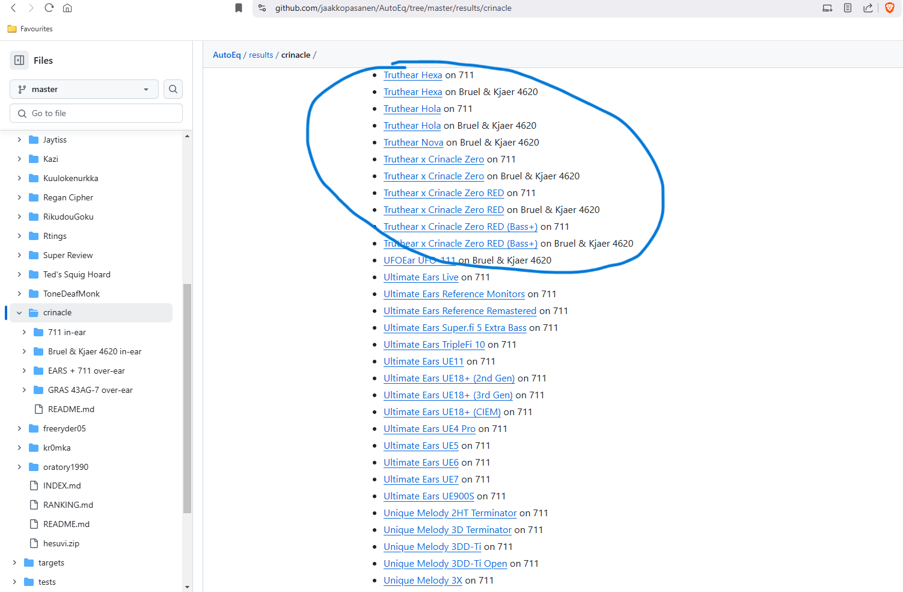Click file tree scrollbar up arrow

click(187, 136)
